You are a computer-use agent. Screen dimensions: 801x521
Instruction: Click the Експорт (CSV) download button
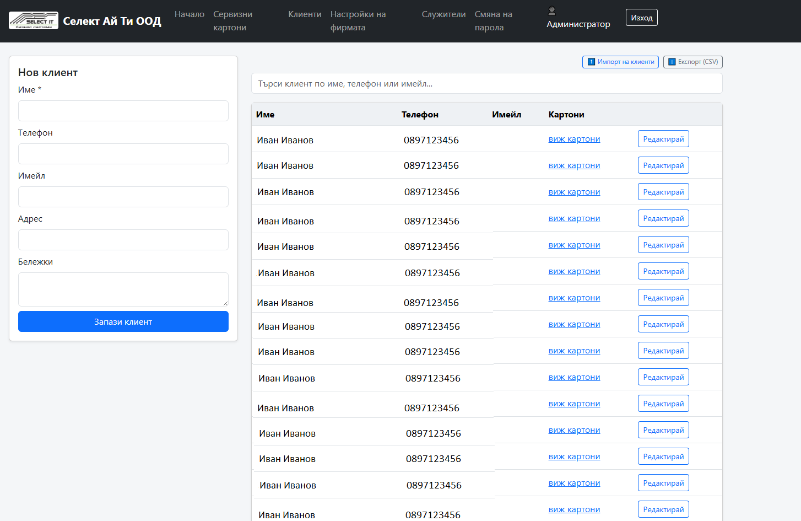pos(693,62)
